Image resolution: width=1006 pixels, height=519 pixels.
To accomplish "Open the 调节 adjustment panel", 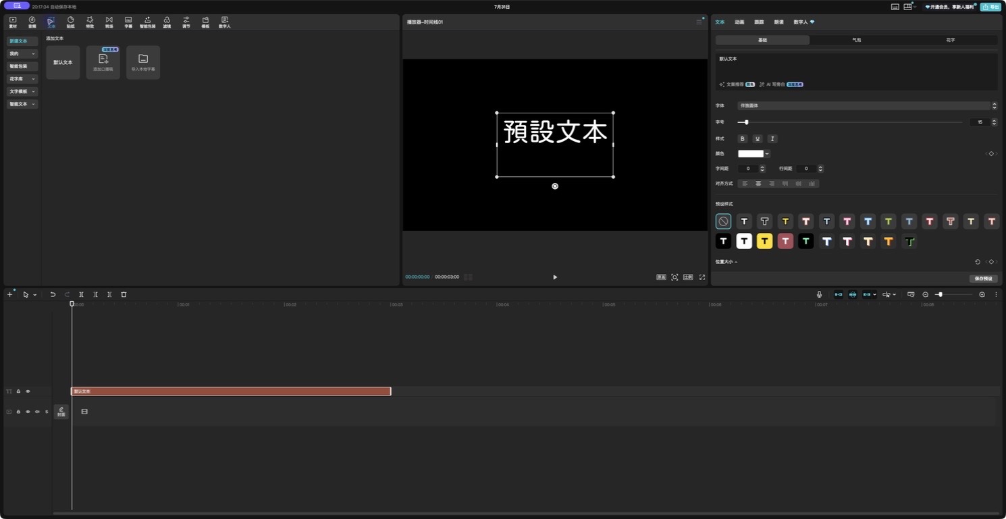I will (x=186, y=22).
